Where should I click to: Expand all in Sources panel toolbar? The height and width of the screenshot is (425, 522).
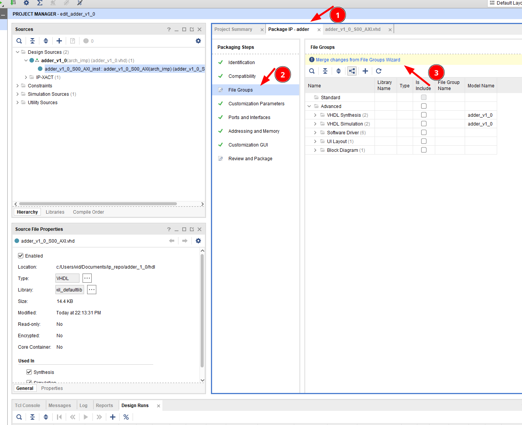(46, 41)
